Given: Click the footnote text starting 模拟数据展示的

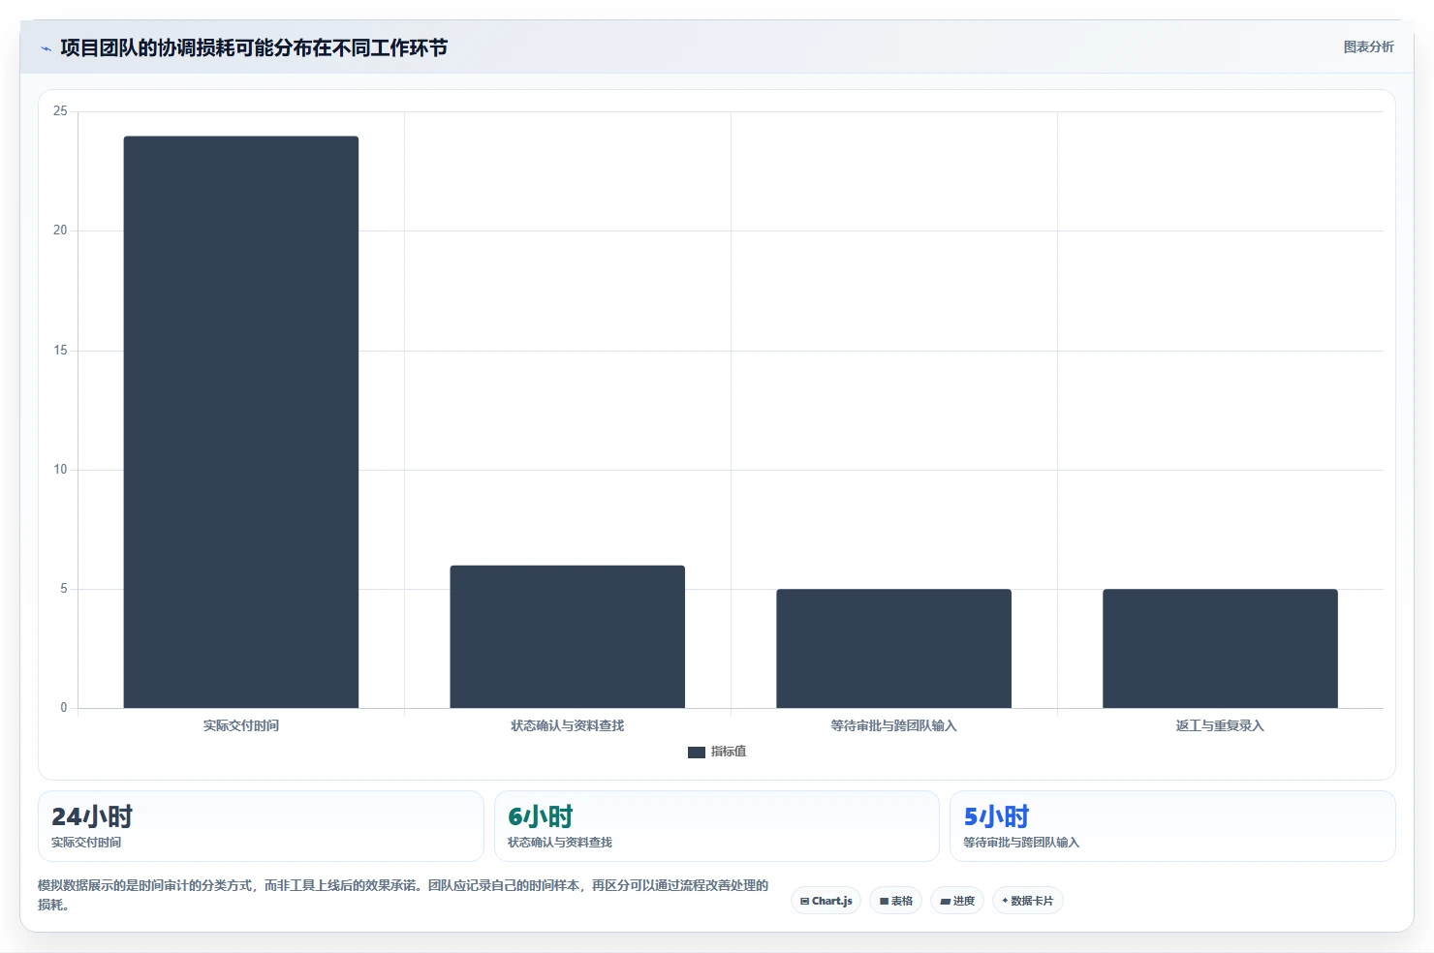Looking at the screenshot, I should pos(403,895).
